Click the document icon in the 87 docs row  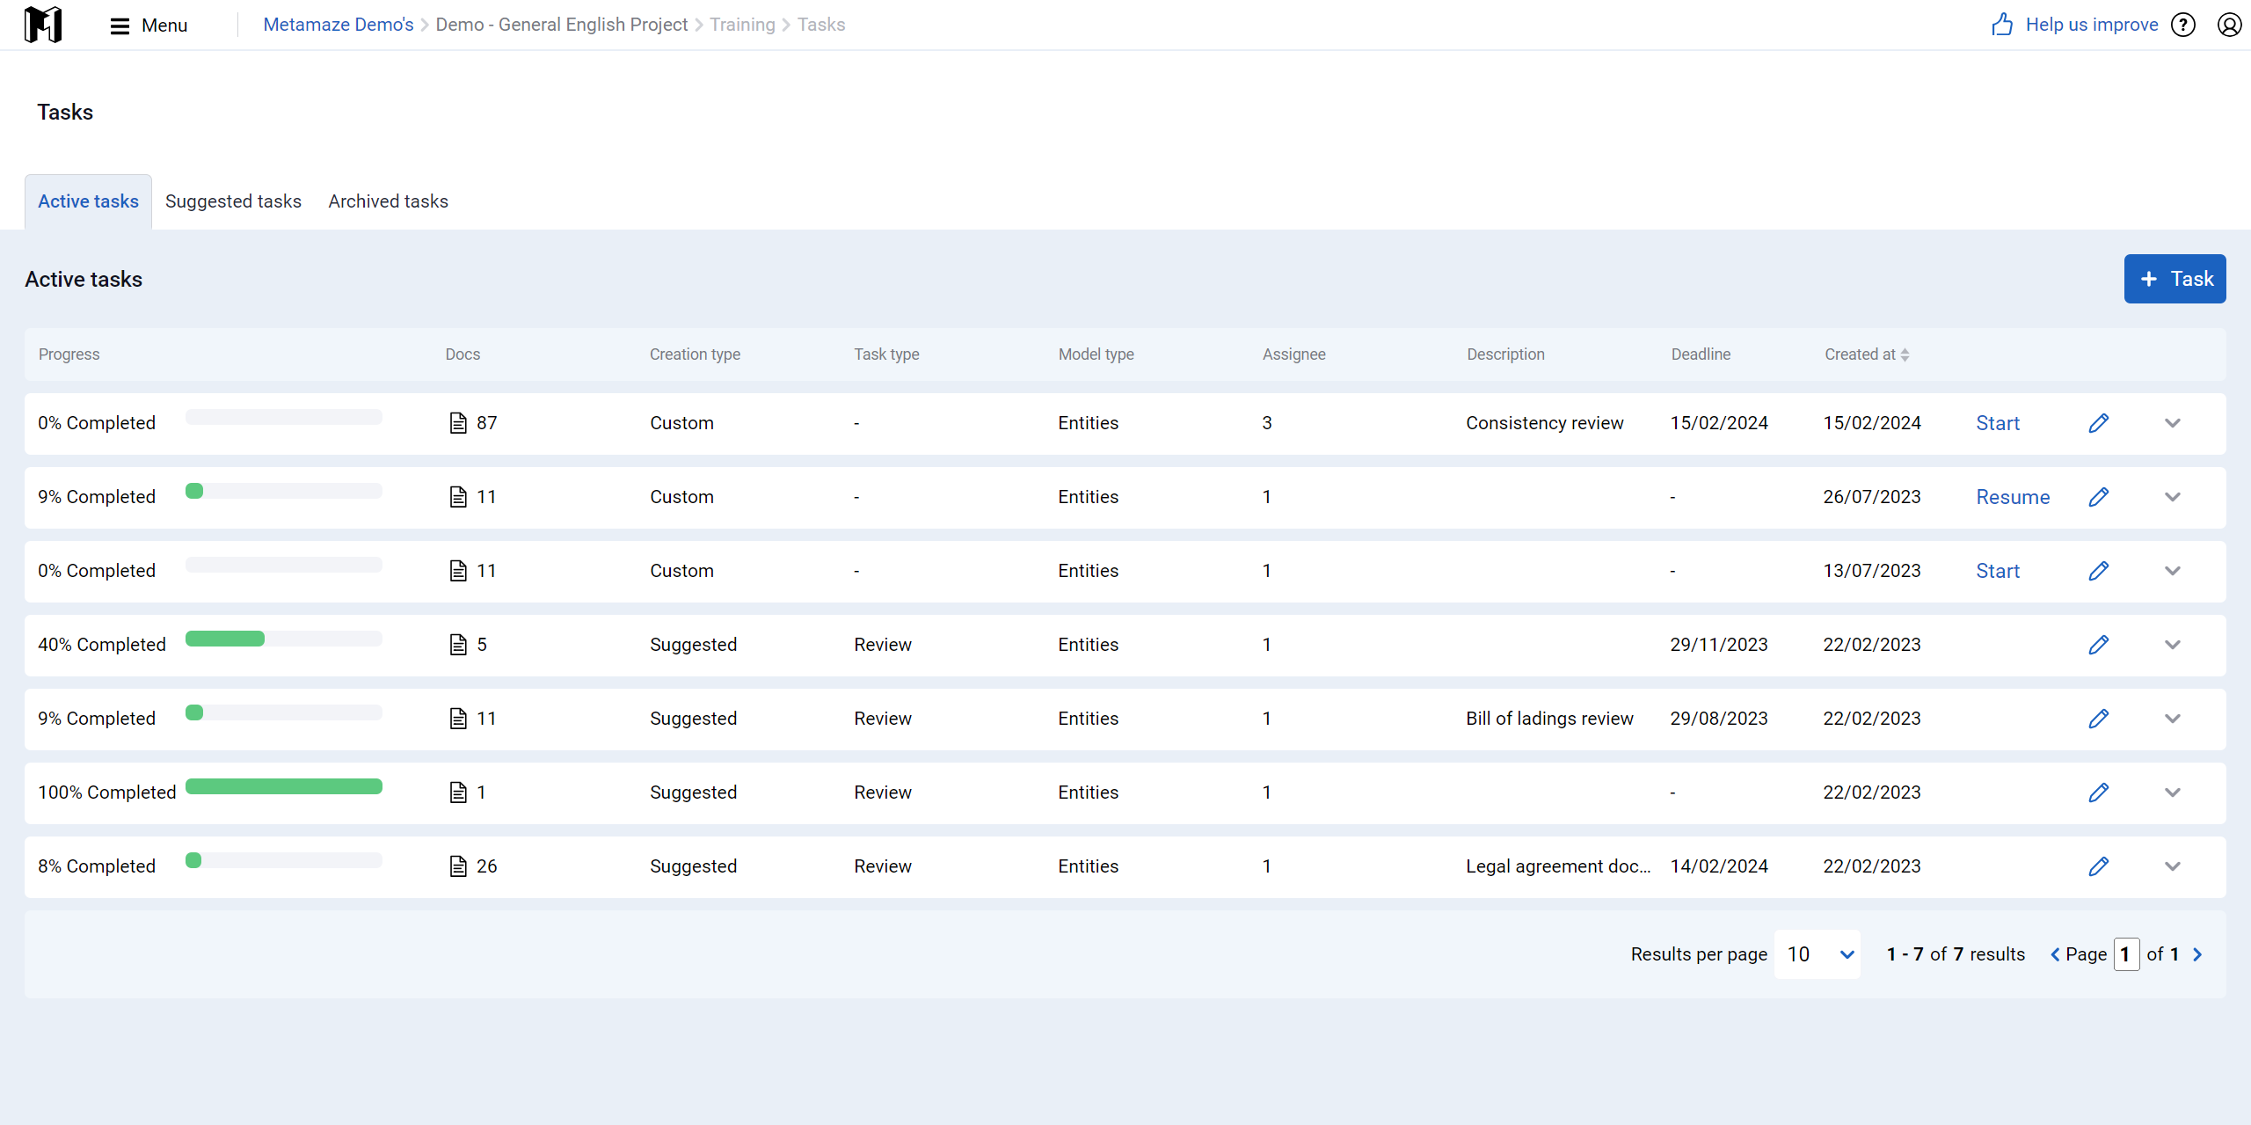(x=458, y=423)
